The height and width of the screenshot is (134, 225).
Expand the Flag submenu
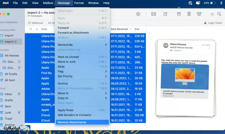[82, 71]
